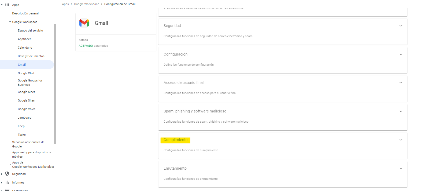Open Keep in the sidebar
The width and height of the screenshot is (425, 191).
(x=21, y=126)
